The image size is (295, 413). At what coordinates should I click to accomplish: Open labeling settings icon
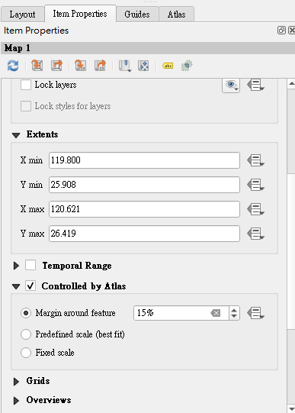pos(168,66)
